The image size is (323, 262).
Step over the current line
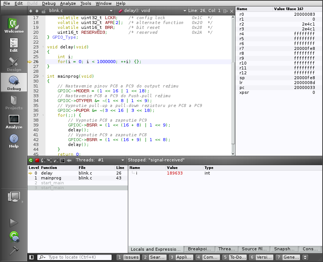[44, 160]
